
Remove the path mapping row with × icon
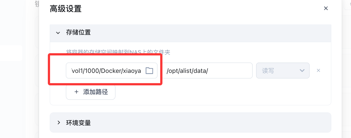318,70
